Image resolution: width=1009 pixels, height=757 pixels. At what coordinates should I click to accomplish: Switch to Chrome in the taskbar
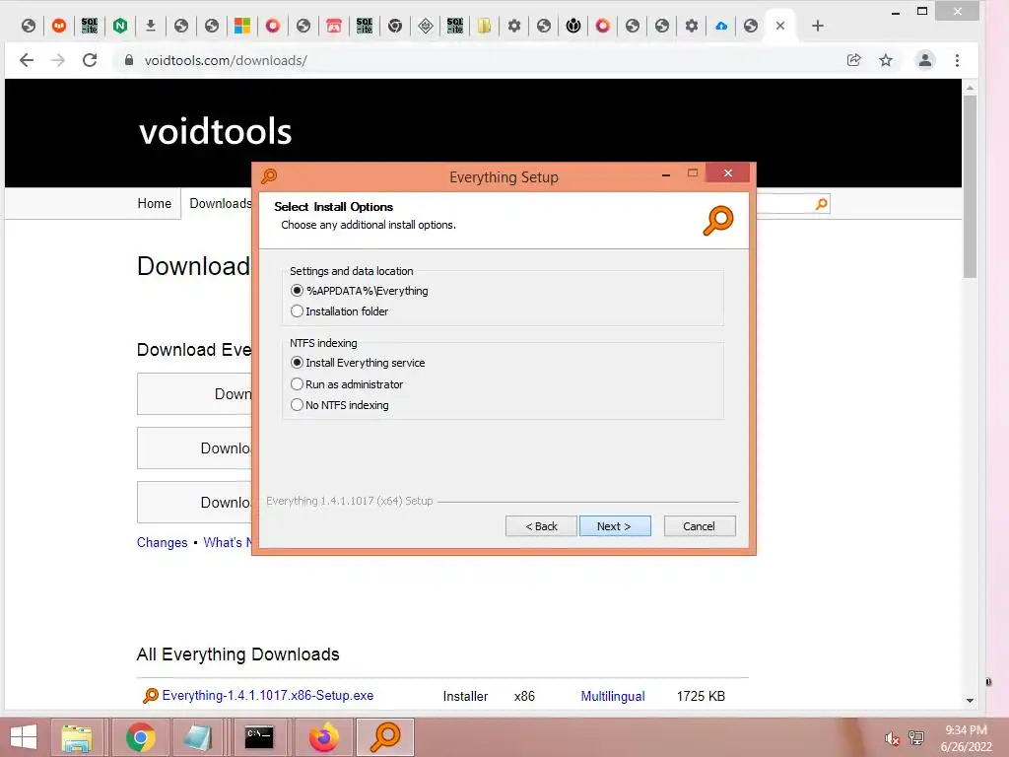140,737
